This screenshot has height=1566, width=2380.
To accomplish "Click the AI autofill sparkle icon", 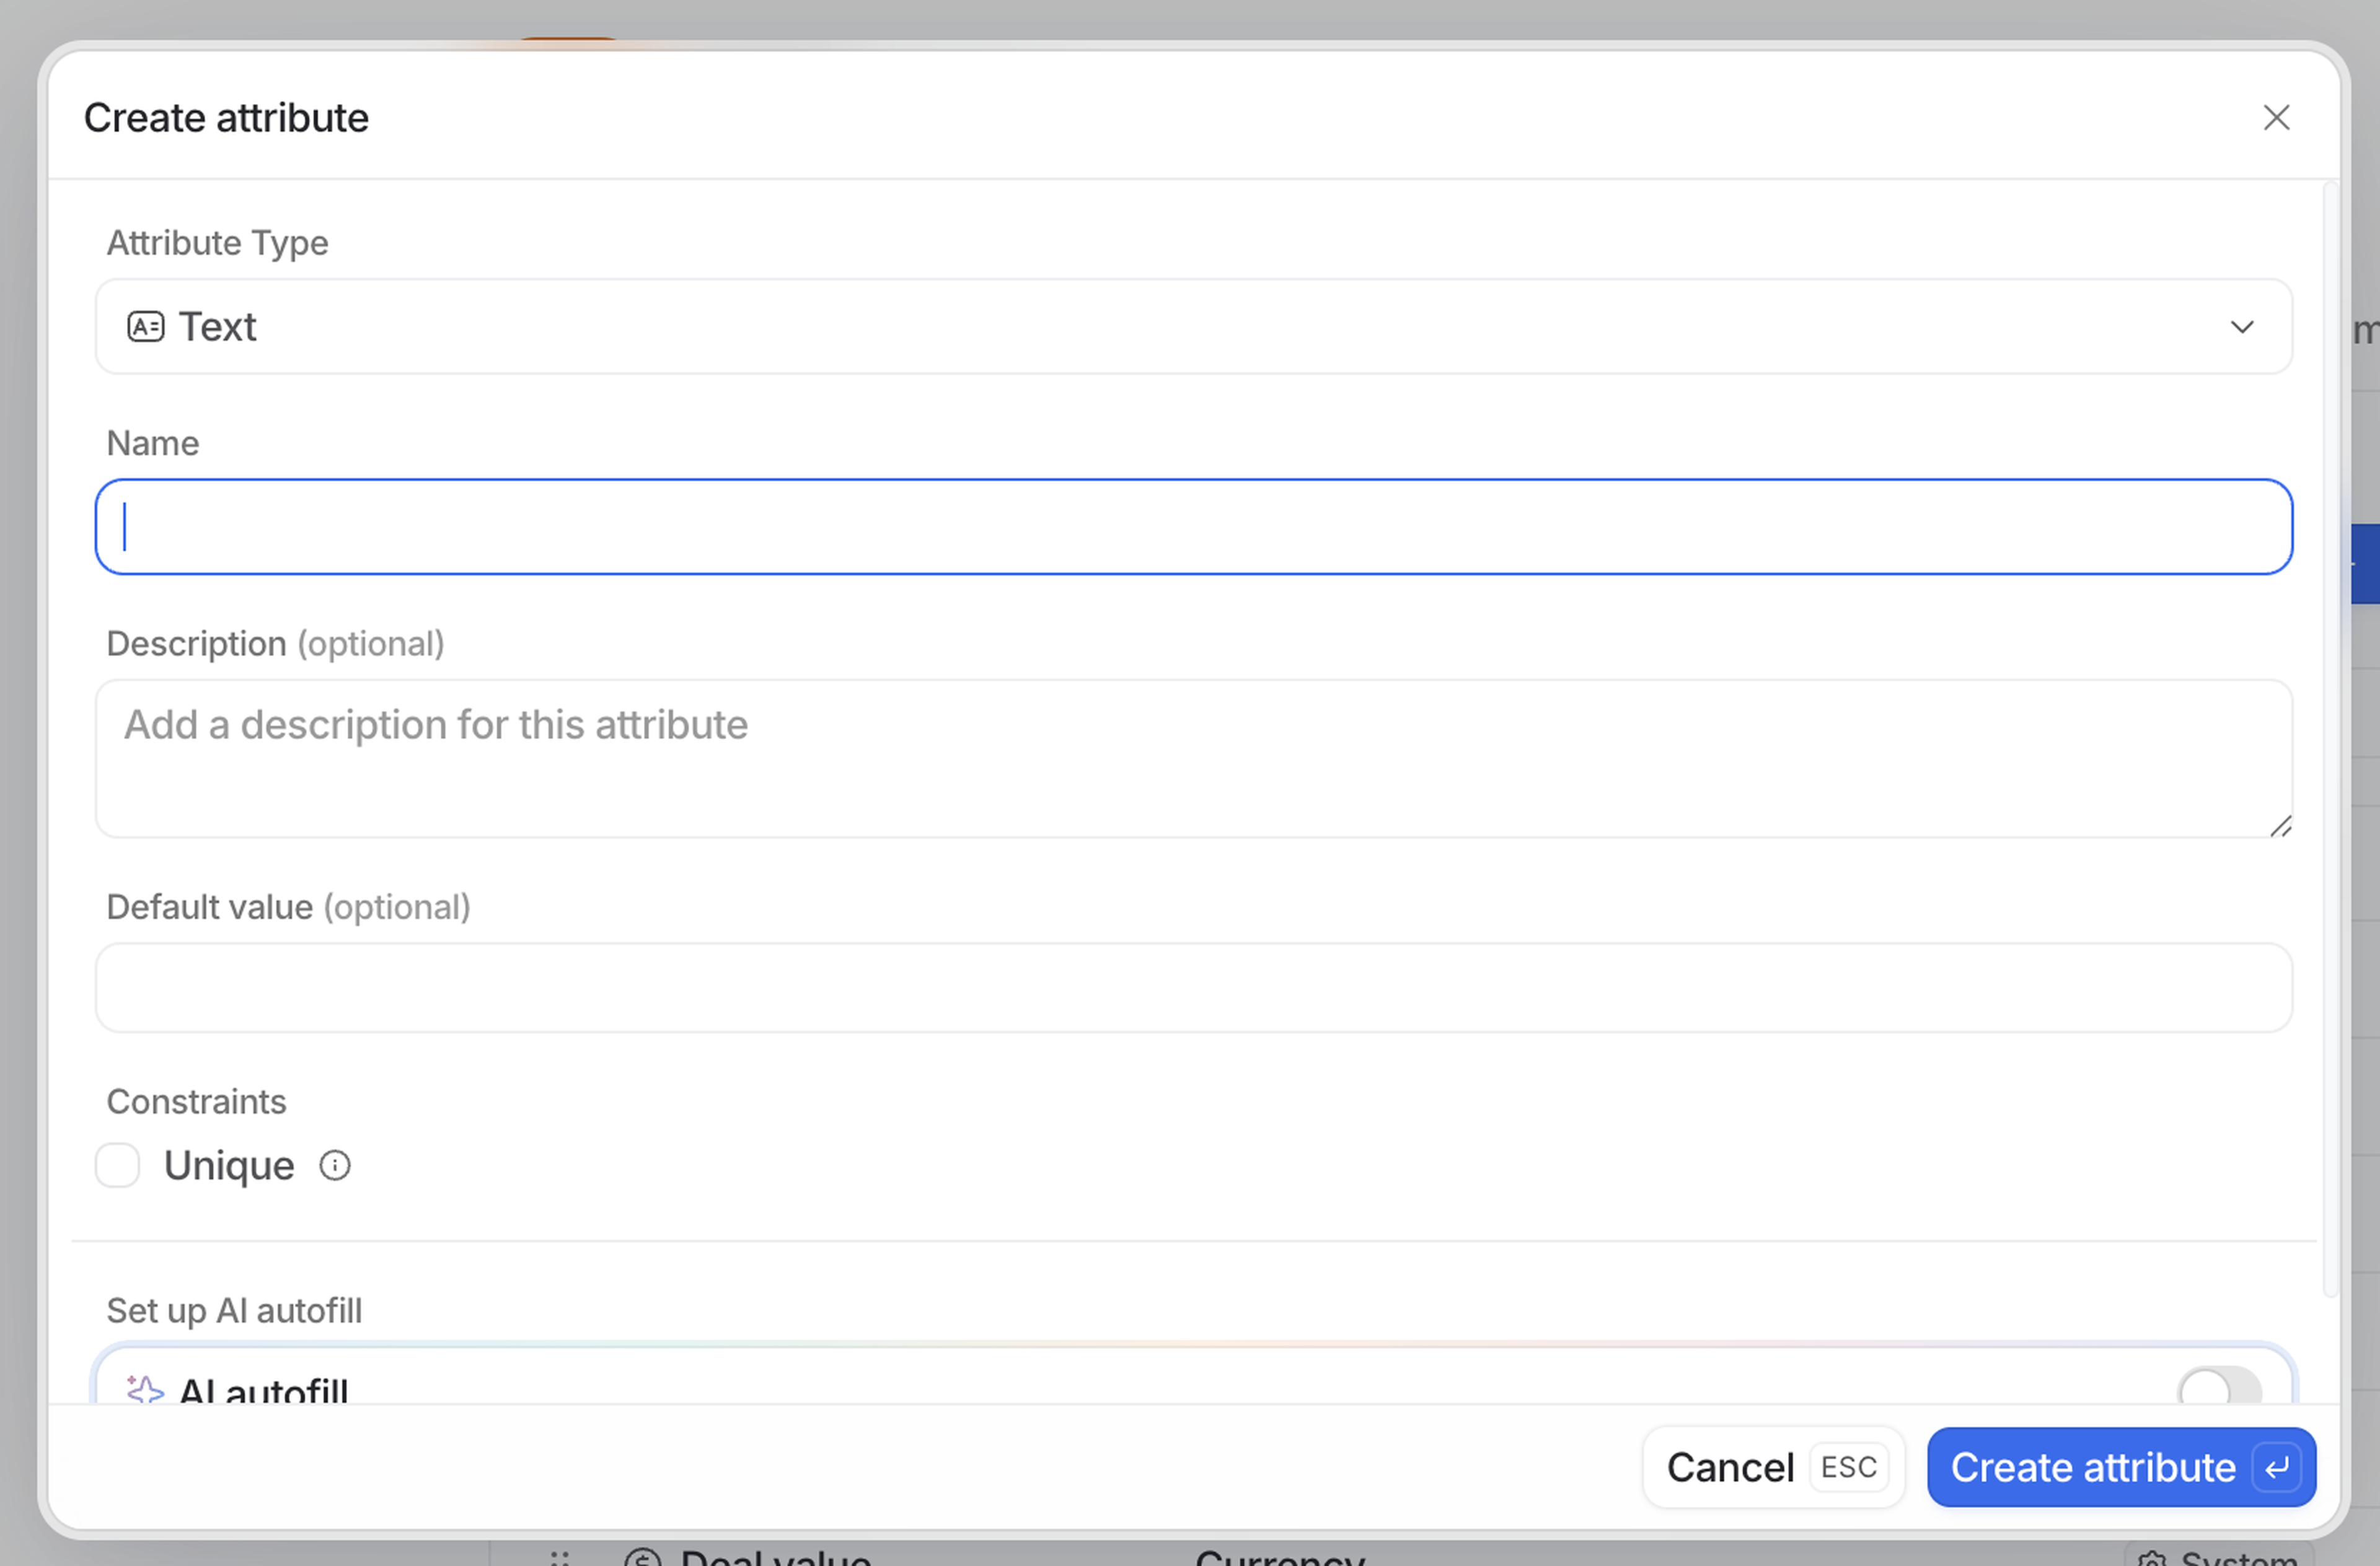I will click(145, 1389).
